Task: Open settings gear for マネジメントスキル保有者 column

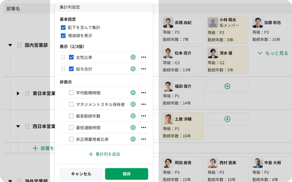Action: [133, 104]
